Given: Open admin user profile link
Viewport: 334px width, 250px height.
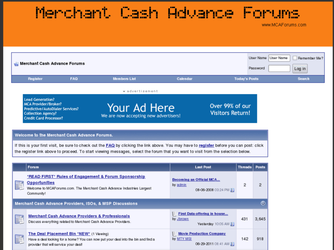Looking at the screenshot, I should (x=181, y=185).
